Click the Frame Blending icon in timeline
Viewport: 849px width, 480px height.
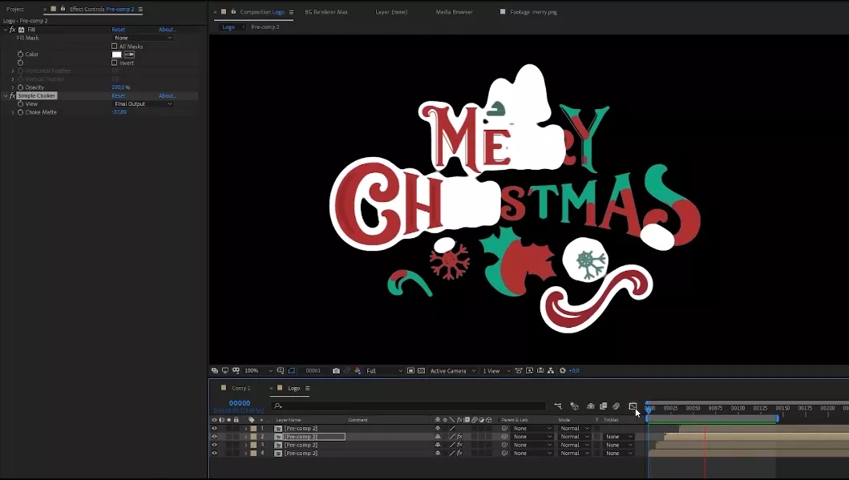(x=603, y=406)
